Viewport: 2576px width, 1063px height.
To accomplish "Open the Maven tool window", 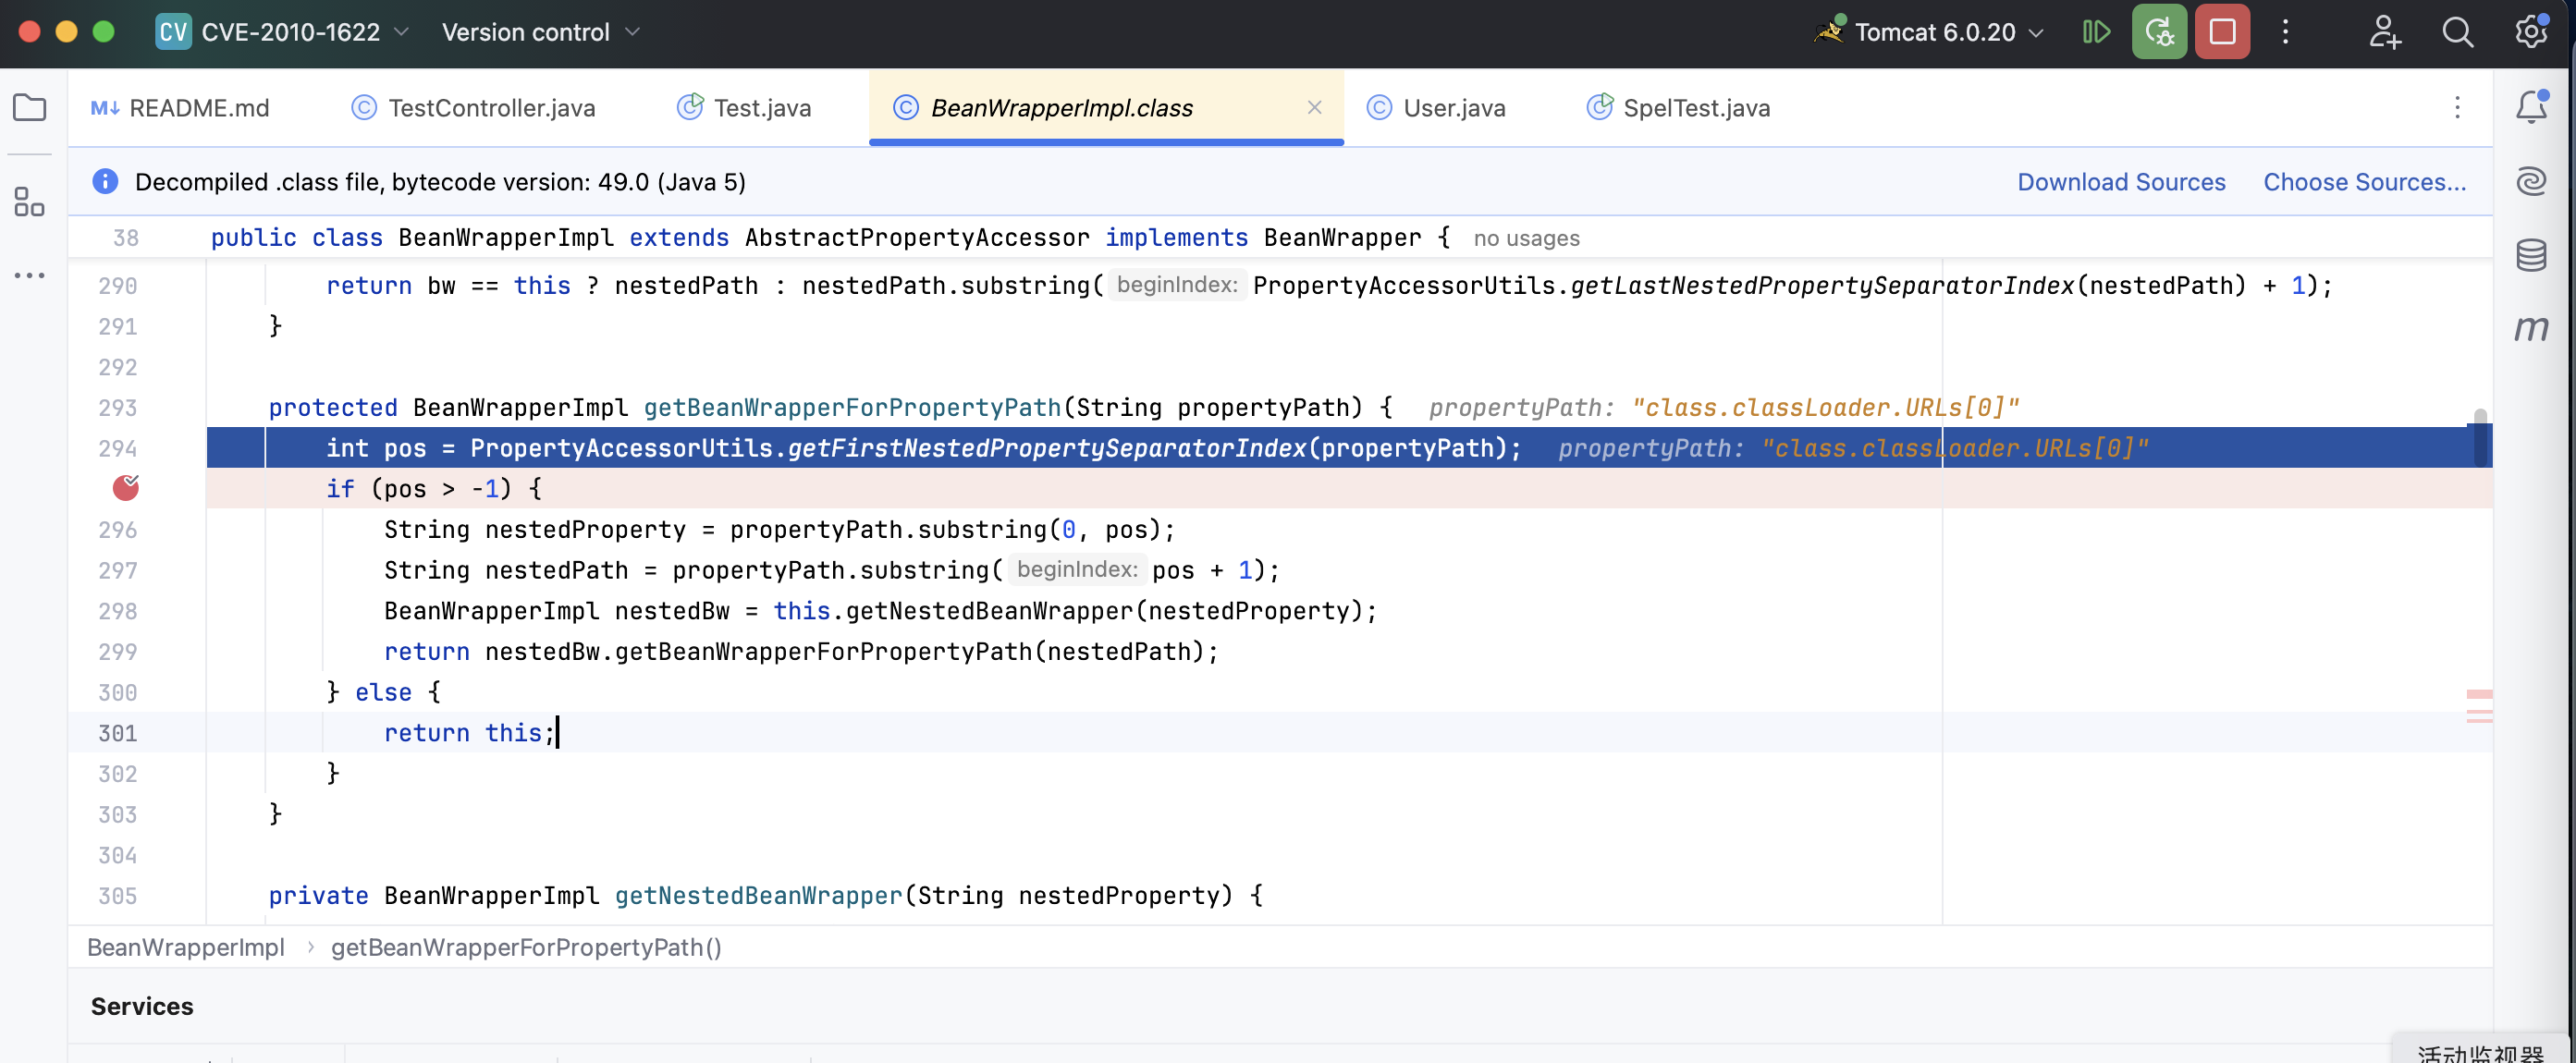I will pyautogui.click(x=2531, y=328).
